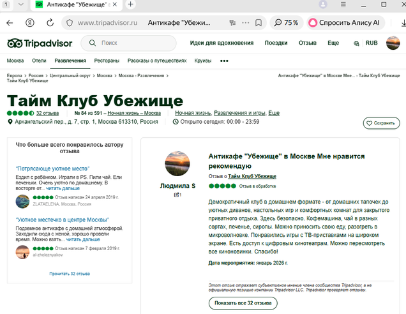
Task: Select the Круизы tab
Action: point(203,61)
